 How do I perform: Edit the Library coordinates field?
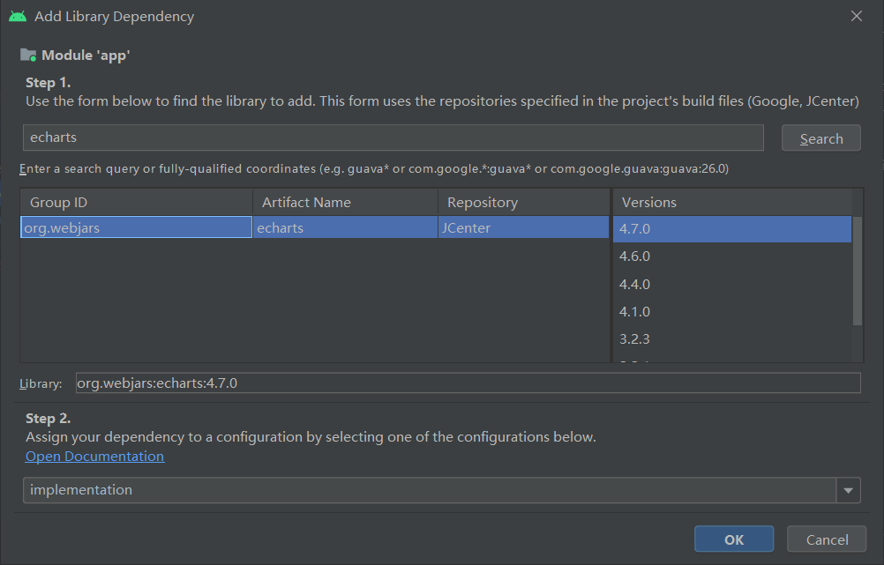pyautogui.click(x=468, y=383)
